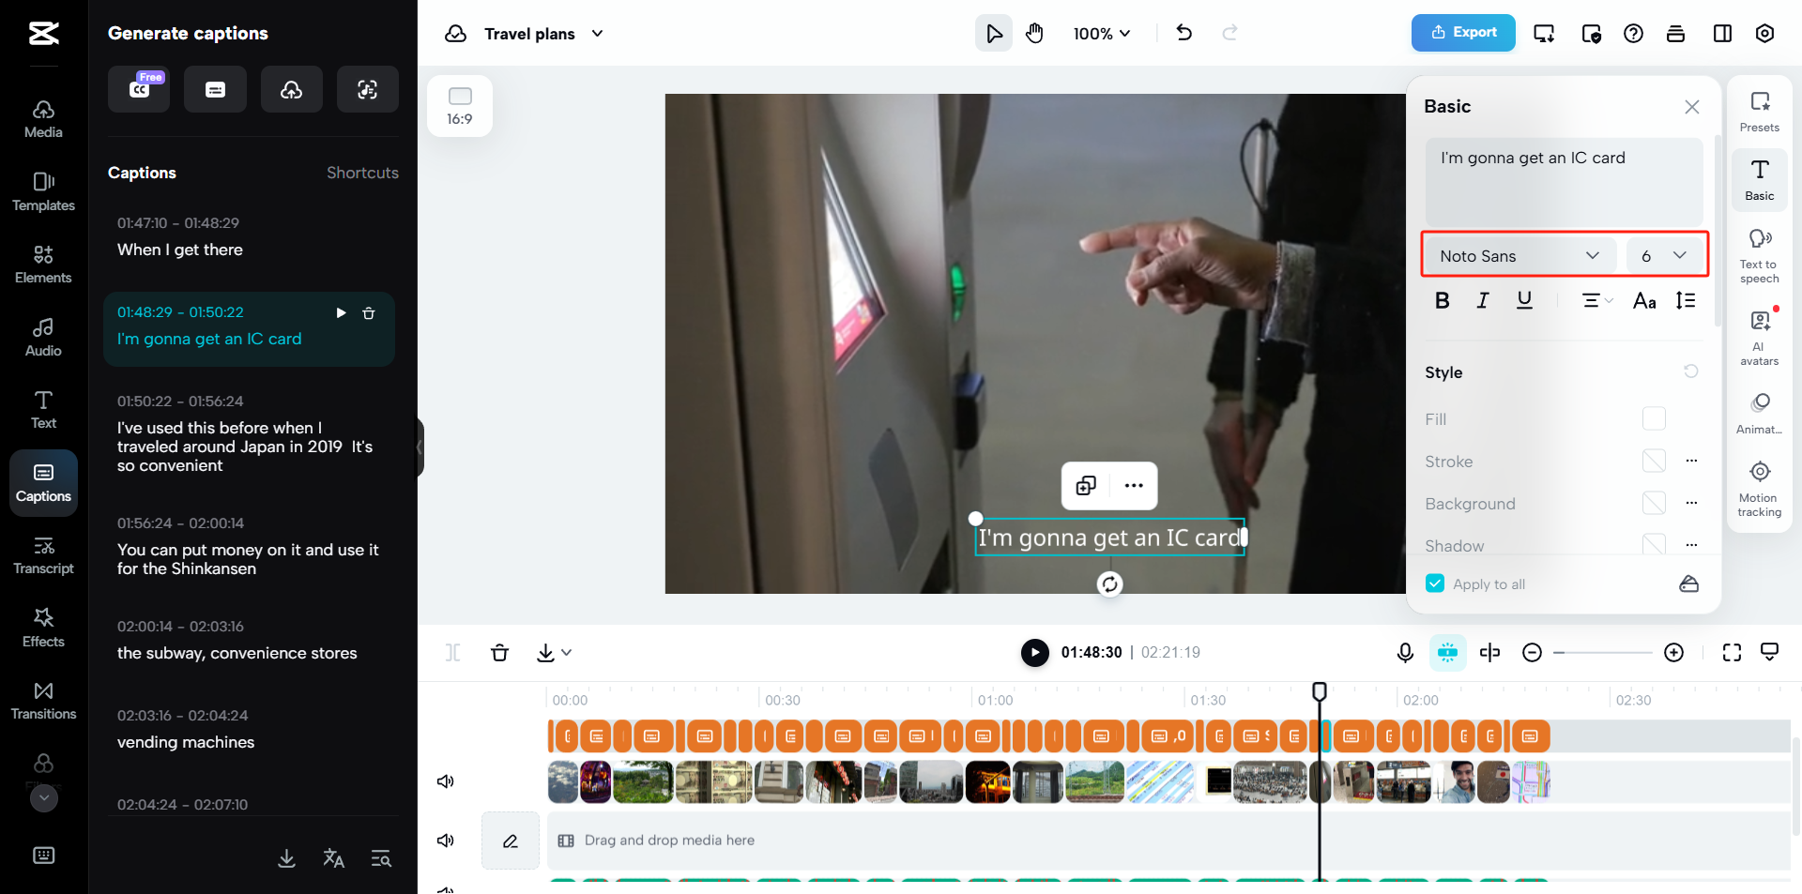This screenshot has width=1802, height=894.
Task: Click the auto captions CC Free icon
Action: [x=139, y=89]
